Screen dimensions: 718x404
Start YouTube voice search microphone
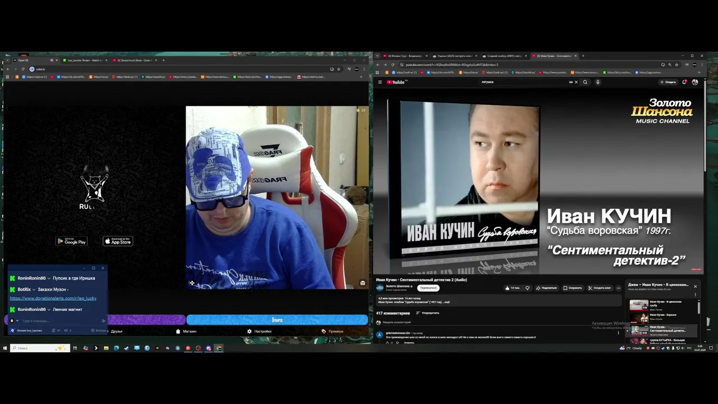[597, 82]
